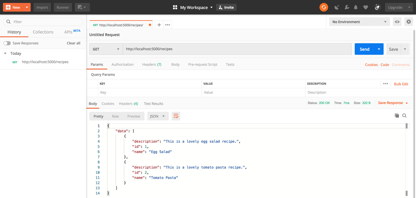The width and height of the screenshot is (416, 198).
Task: Click the Bulk Edit link
Action: coord(401,84)
